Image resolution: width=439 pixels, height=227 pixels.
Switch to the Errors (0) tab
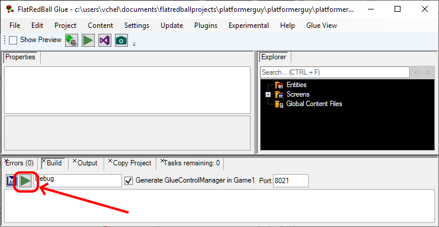[x=20, y=163]
